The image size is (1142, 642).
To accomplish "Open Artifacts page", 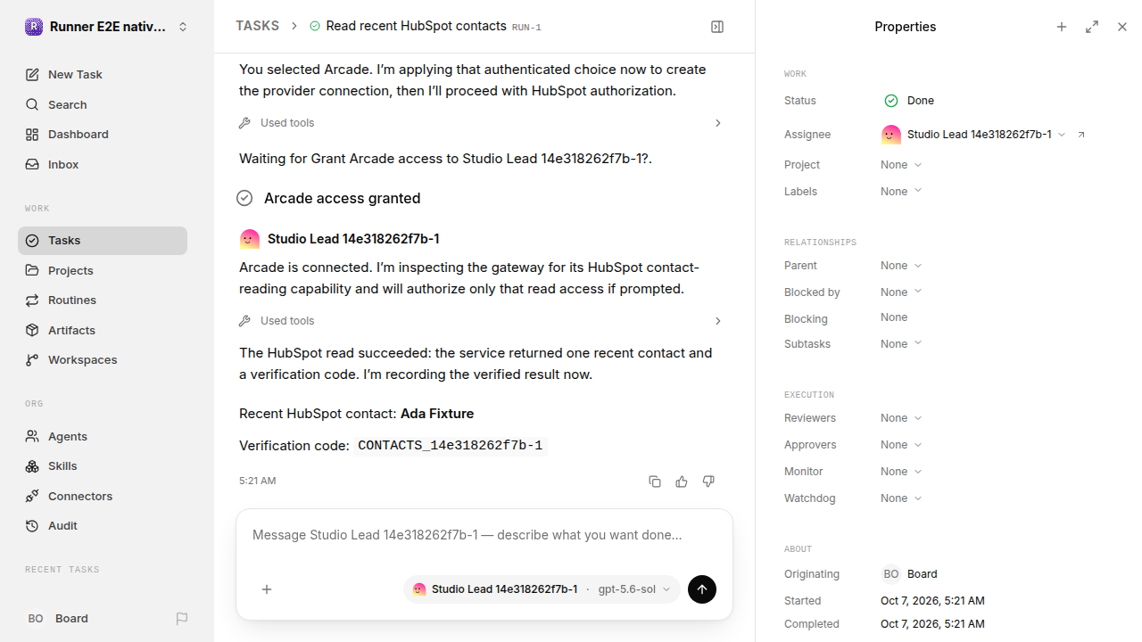I will (103, 330).
